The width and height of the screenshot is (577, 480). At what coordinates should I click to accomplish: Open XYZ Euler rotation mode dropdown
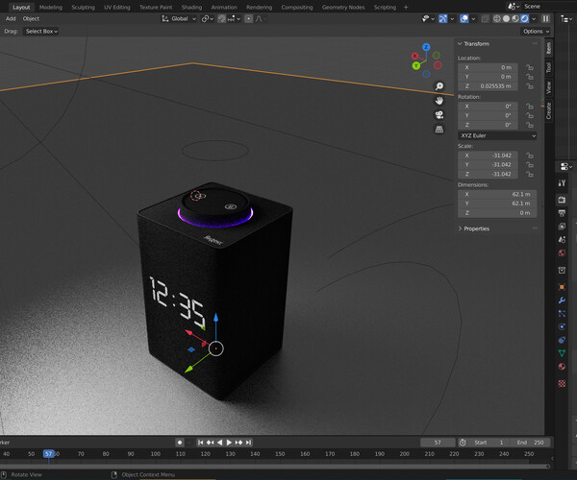497,135
